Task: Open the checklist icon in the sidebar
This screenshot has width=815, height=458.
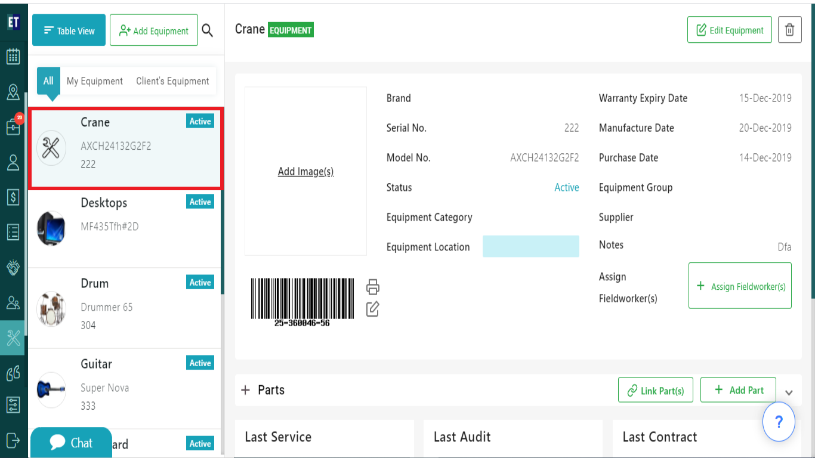Action: (13, 232)
